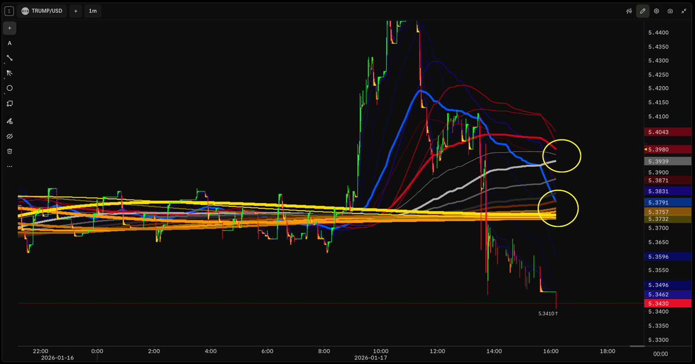Open the TRUMP/USD symbol selector
Screen dimensions: 695x364
click(42, 11)
